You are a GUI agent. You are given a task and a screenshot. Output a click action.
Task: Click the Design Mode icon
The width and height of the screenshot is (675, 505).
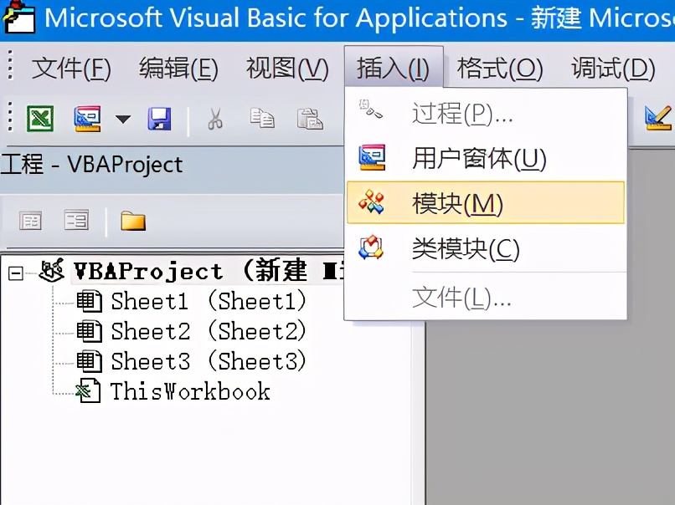click(658, 118)
